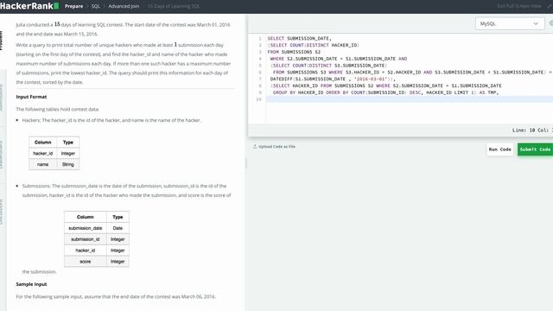This screenshot has width=553, height=311.
Task: Click line 5 'COUNT(DISTINCT S3.SUBMISSION_DATE)'
Action: click(x=340, y=66)
